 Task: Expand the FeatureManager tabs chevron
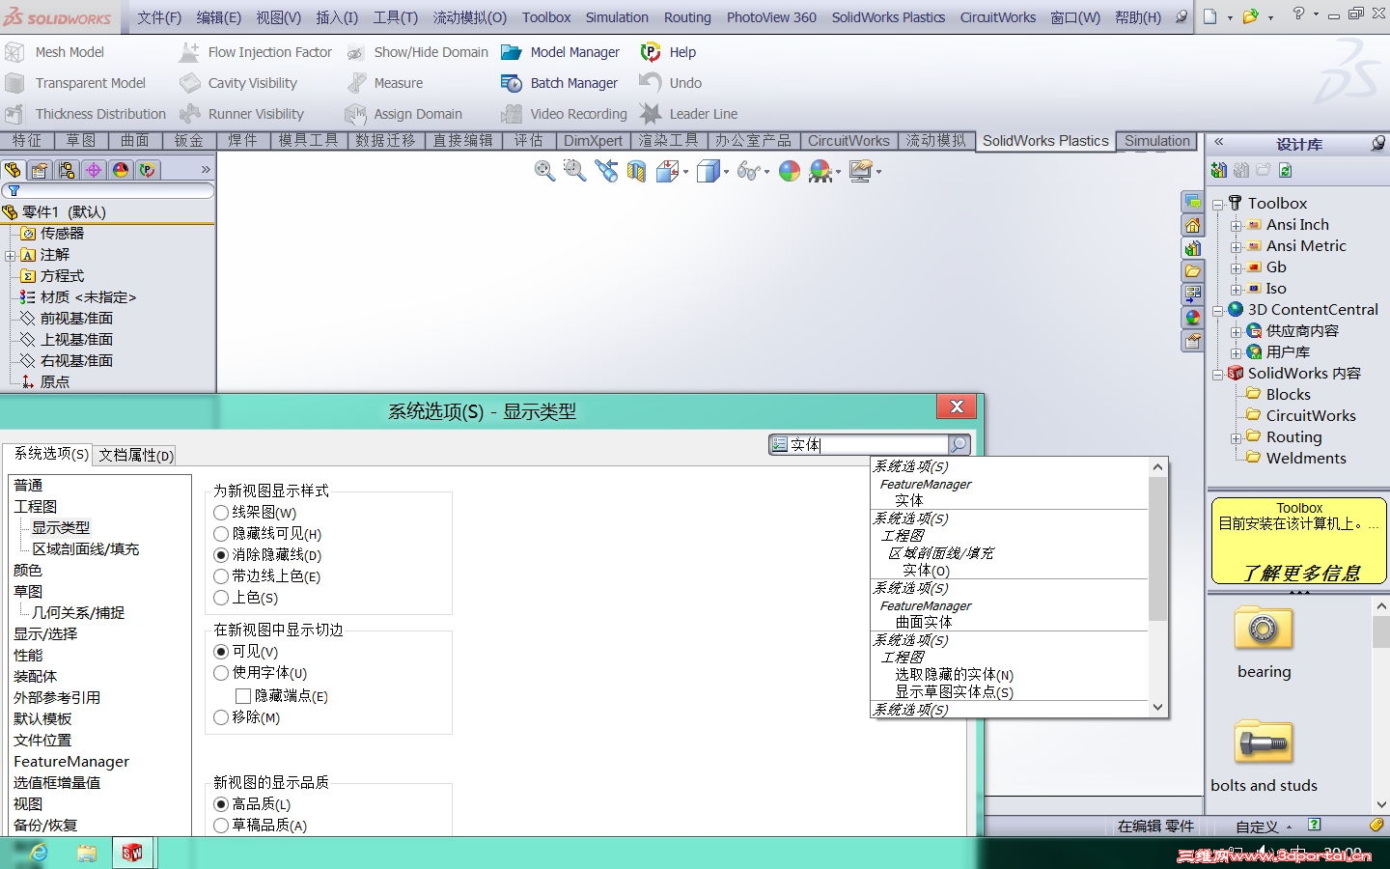point(205,170)
